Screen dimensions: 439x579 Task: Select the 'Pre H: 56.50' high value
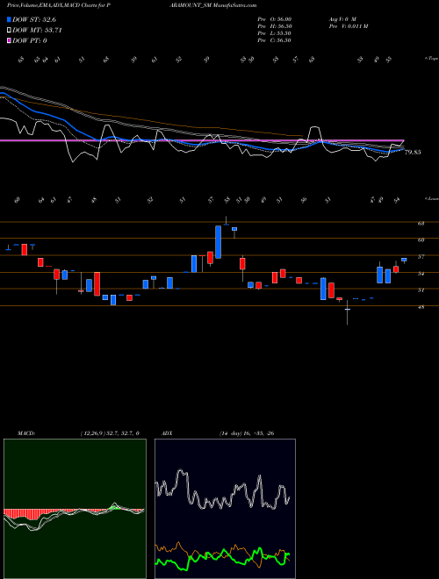274,26
